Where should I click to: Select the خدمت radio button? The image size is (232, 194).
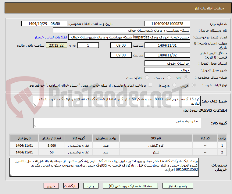(169, 77)
